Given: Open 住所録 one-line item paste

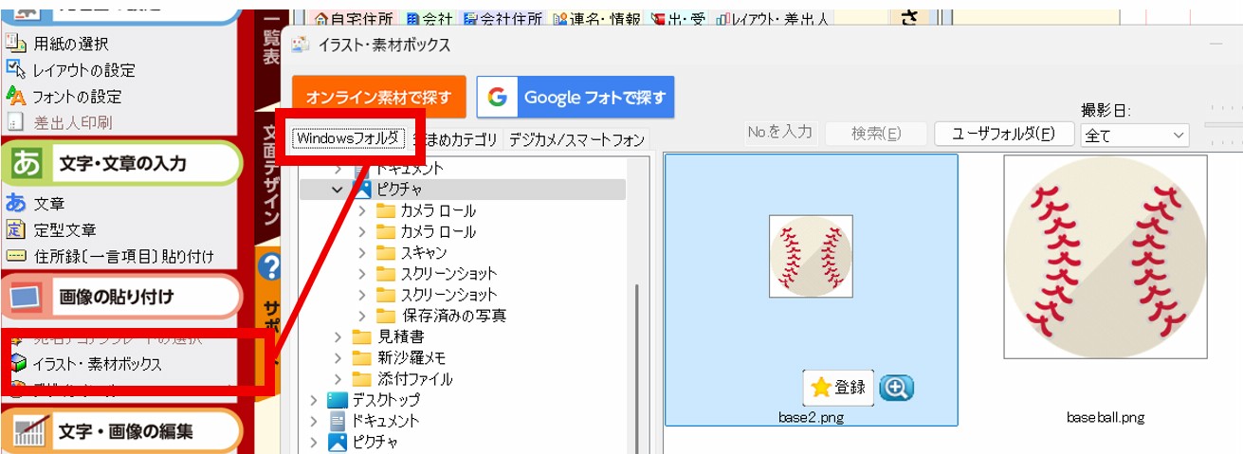Looking at the screenshot, I should click(x=123, y=256).
